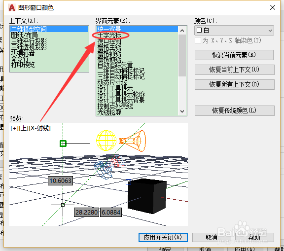The image size is (284, 251).
Task: Select 设计工具提示轮廓 element
Action: pyautogui.click(x=121, y=94)
